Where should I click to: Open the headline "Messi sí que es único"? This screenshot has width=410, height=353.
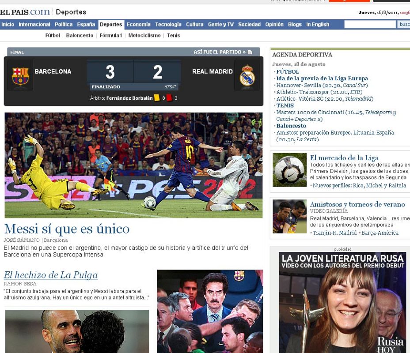point(67,229)
